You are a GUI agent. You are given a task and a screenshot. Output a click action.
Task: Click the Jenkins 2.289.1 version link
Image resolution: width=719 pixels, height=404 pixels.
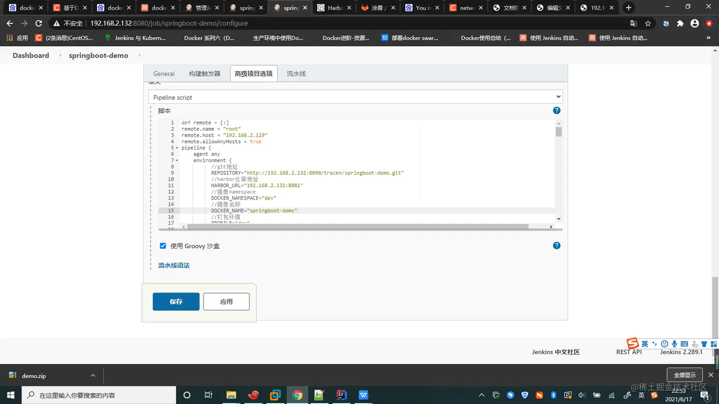coord(681,352)
